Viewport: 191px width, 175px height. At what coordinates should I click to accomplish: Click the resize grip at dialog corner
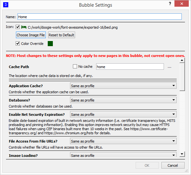click(x=186, y=171)
